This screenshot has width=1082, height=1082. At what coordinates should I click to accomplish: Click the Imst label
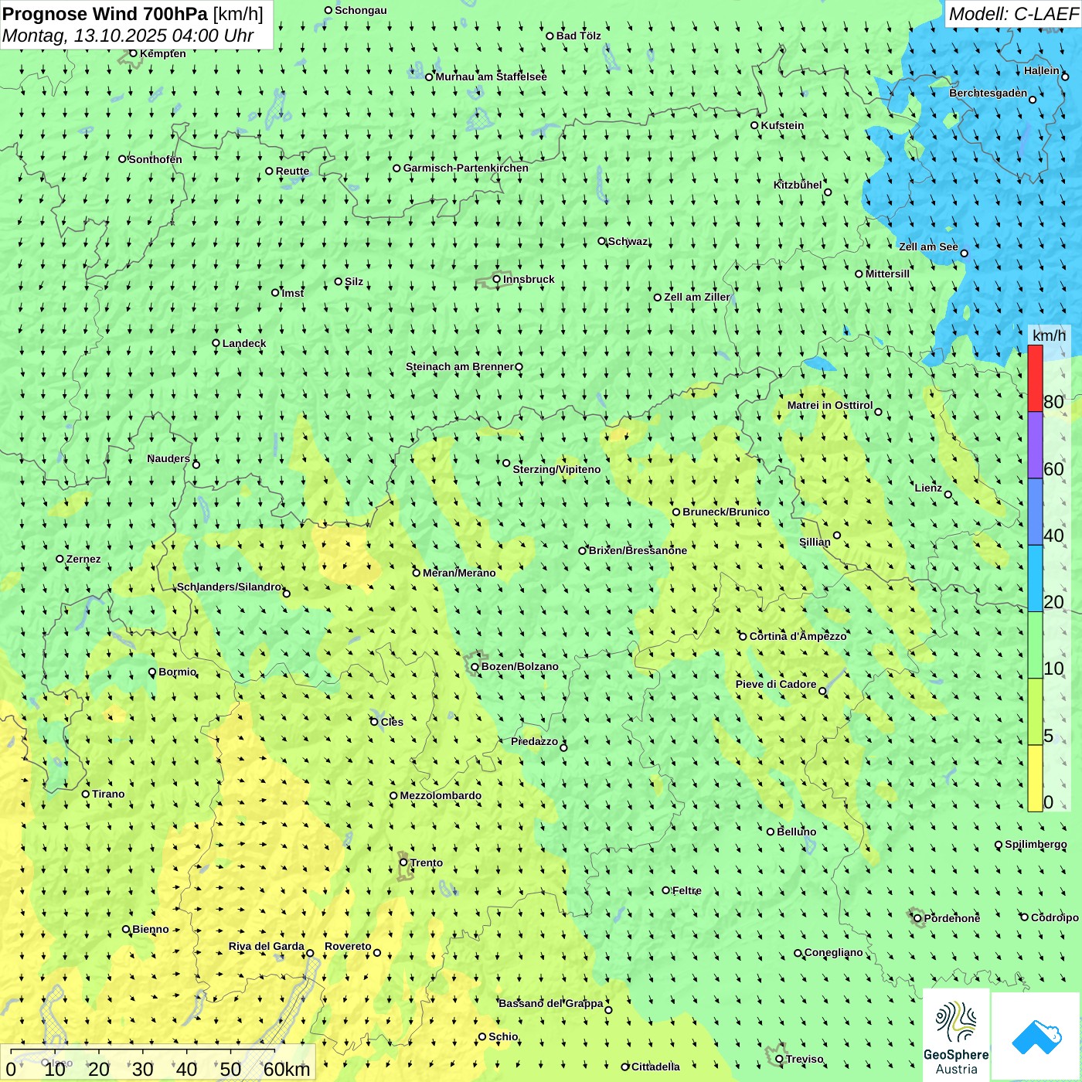coord(293,293)
